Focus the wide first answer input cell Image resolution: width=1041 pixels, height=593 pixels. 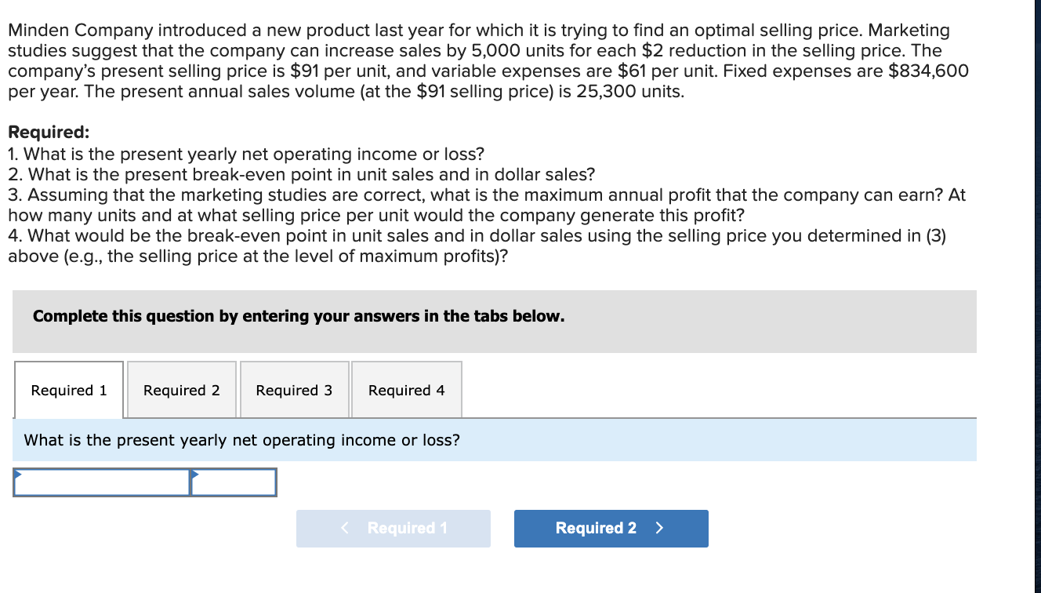(x=102, y=483)
